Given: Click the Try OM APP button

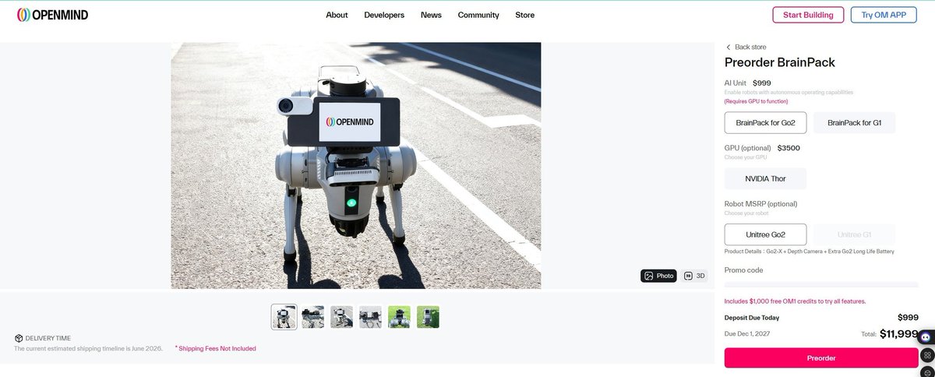Looking at the screenshot, I should tap(884, 15).
